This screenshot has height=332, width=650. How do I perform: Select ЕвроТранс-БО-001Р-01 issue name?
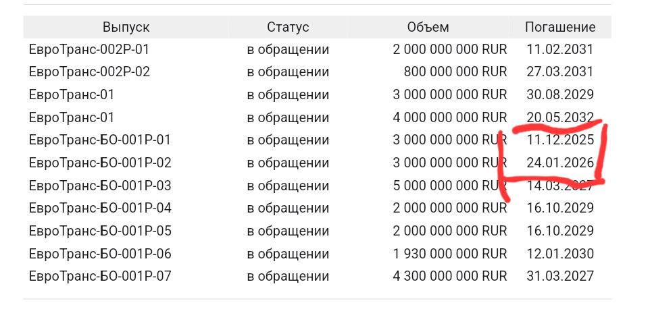point(100,140)
